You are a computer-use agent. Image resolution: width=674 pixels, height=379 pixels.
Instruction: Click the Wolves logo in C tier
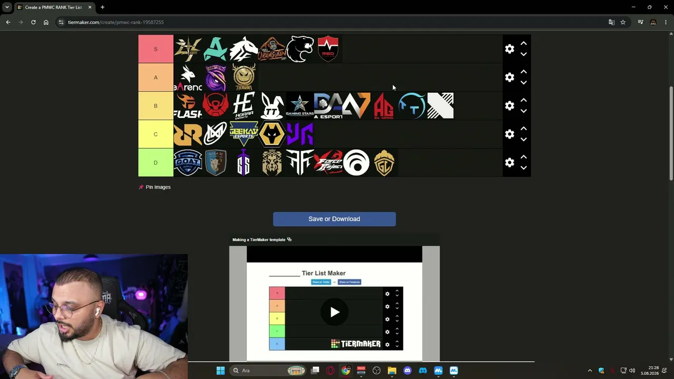point(272,134)
